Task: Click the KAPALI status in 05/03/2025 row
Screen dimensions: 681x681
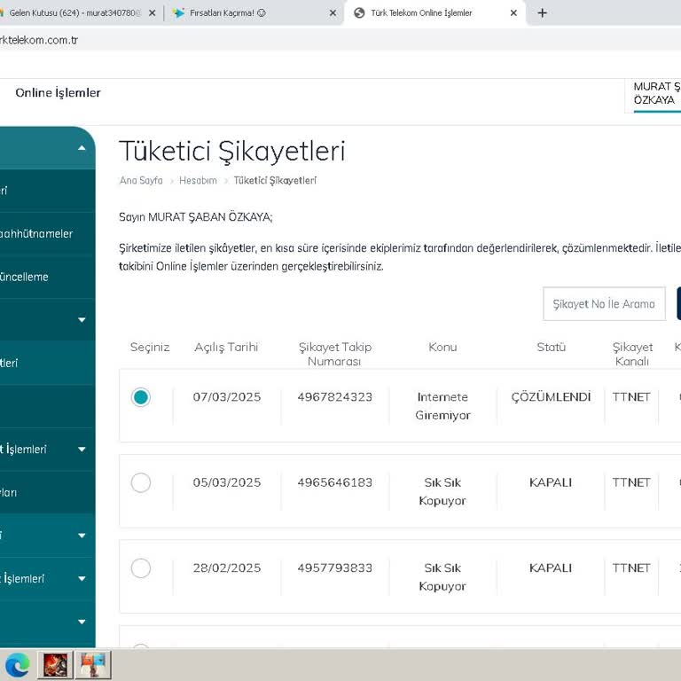Action: coord(551,482)
